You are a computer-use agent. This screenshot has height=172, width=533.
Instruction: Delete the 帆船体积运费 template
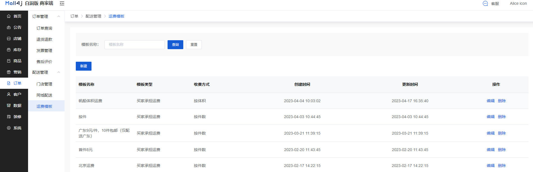(x=502, y=101)
